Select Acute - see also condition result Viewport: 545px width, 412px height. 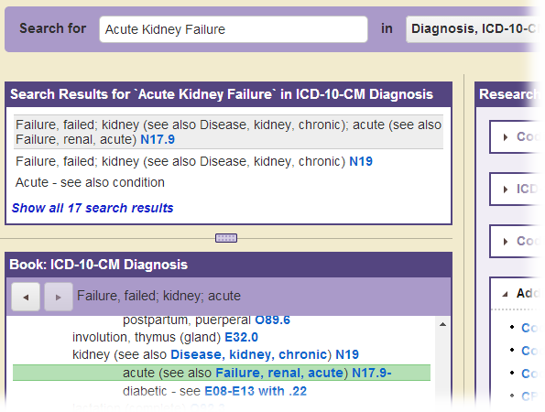[90, 182]
